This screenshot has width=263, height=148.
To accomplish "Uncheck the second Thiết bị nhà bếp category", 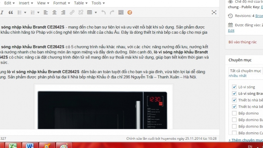I will (x=234, y=106).
